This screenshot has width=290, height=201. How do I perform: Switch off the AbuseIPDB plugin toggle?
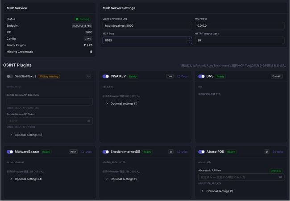click(x=201, y=152)
